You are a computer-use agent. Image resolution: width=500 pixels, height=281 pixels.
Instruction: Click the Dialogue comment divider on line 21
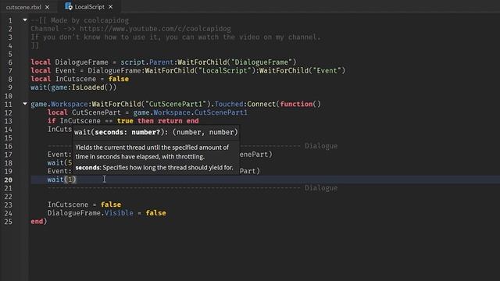point(193,188)
